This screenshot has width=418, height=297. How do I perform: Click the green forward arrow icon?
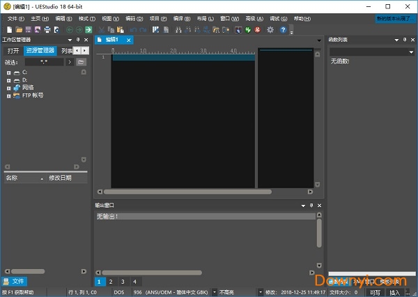click(79, 29)
